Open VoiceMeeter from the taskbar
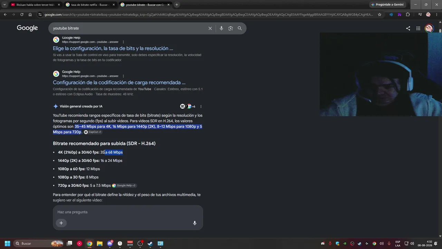This screenshot has height=249, width=442. click(130, 243)
